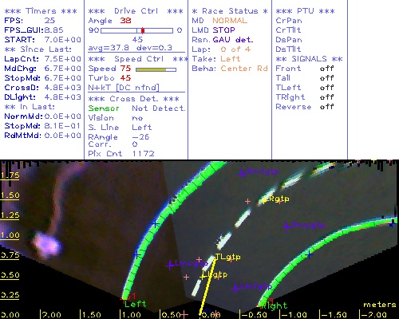This screenshot has height=319, width=399.
Task: Toggle the Tail signal off indicator
Action: click(x=327, y=78)
